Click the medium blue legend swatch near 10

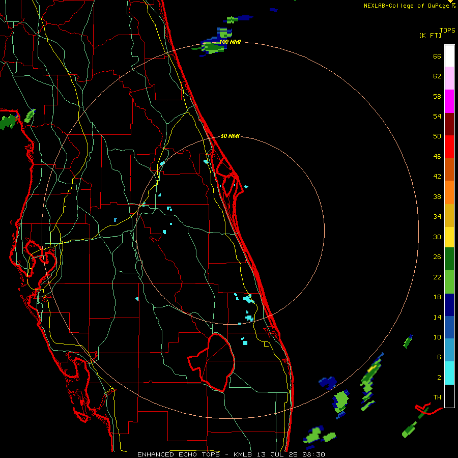[449, 327]
